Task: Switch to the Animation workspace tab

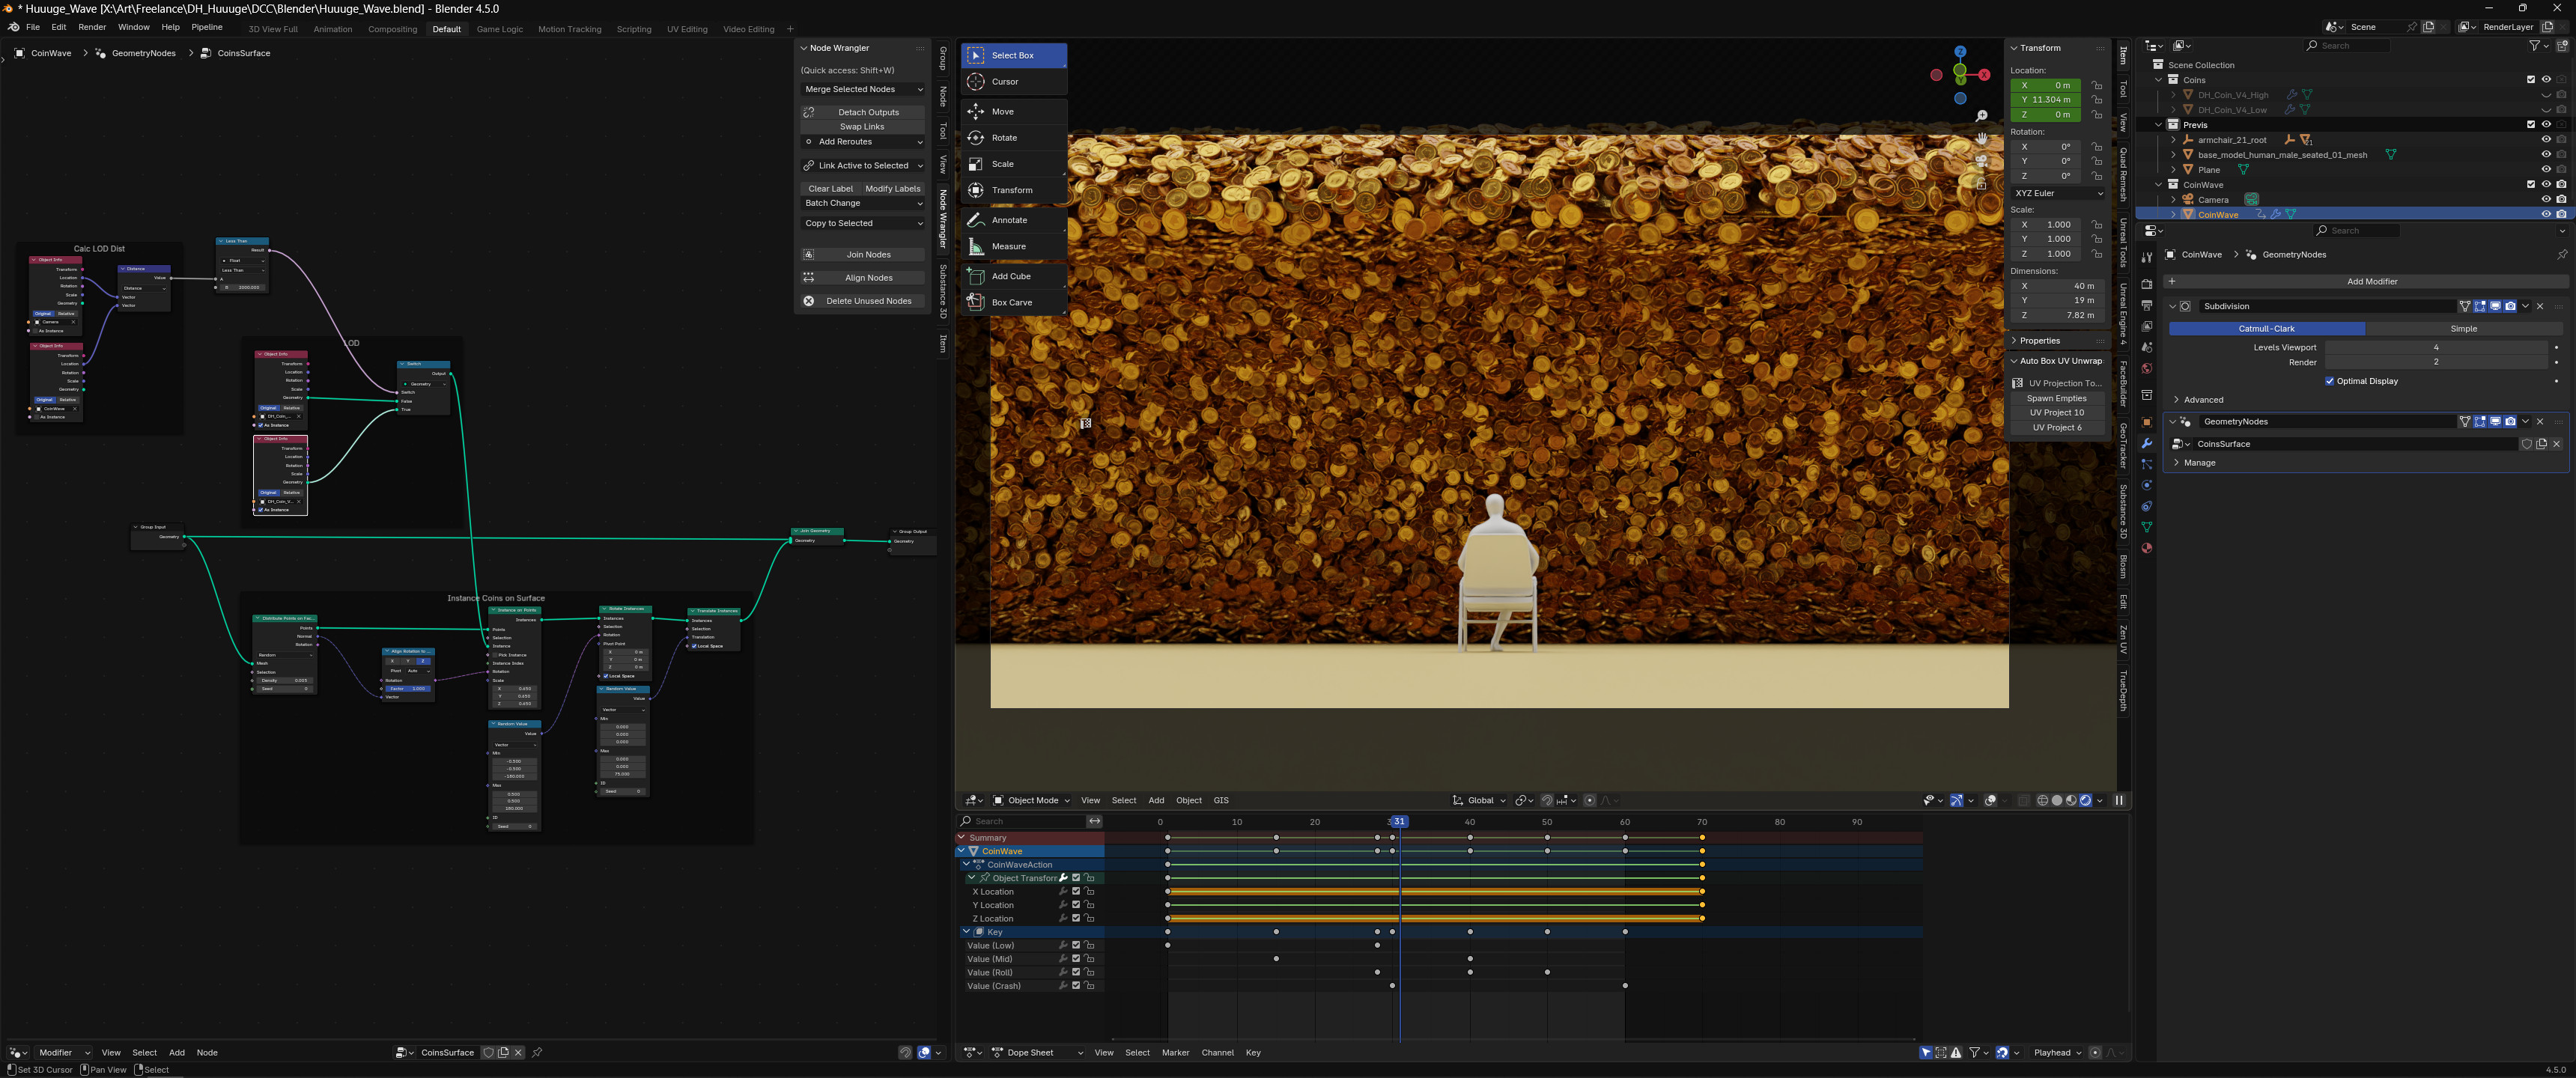Action: 332,29
